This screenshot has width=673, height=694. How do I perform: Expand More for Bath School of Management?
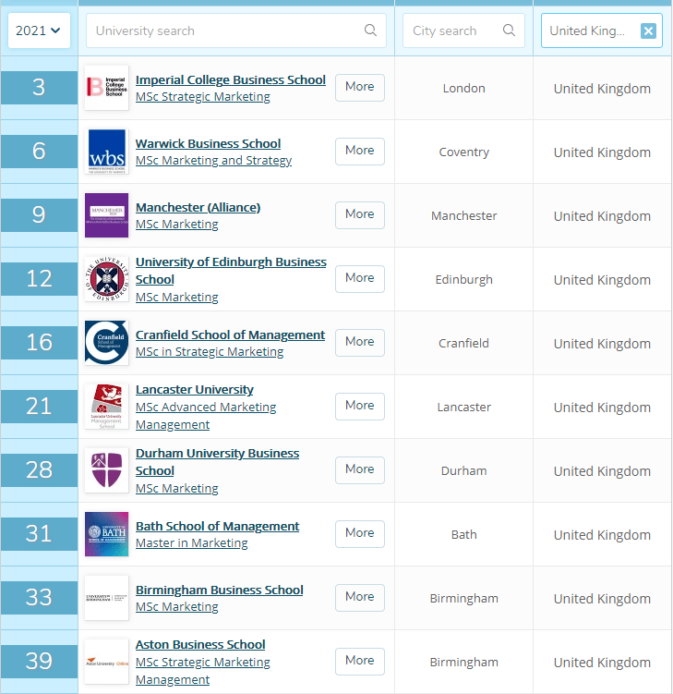359,534
